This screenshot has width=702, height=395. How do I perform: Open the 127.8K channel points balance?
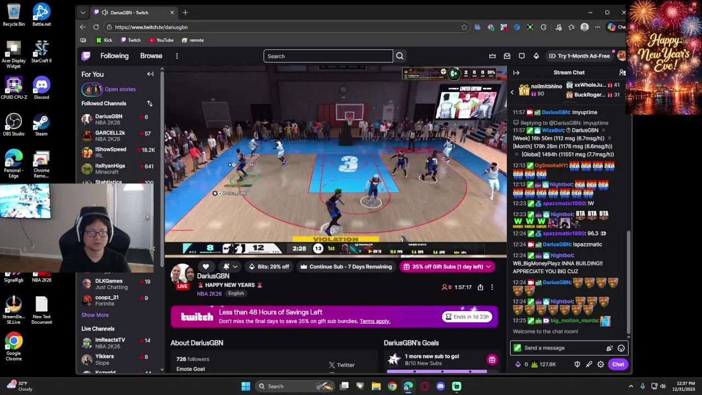tap(544, 364)
